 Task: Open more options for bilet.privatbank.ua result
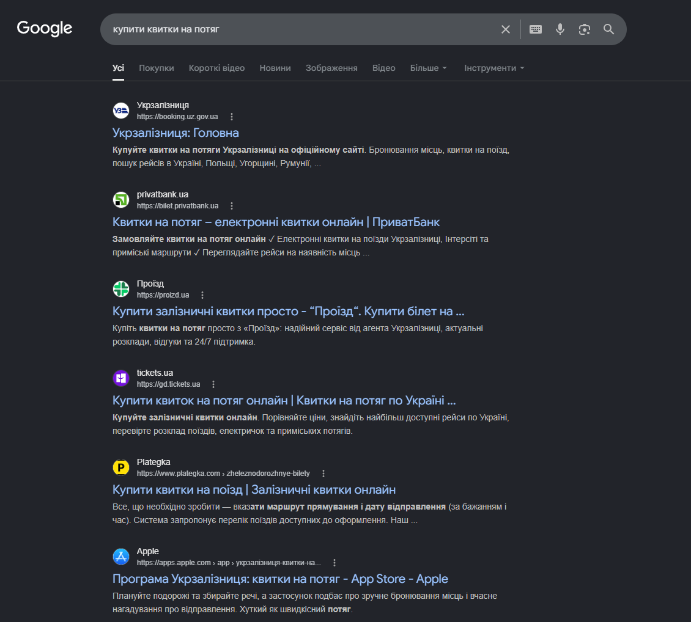click(x=232, y=206)
